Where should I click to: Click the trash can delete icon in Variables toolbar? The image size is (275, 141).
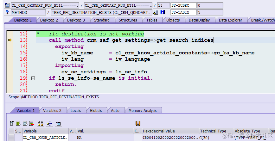pyautogui.click(x=12, y=123)
